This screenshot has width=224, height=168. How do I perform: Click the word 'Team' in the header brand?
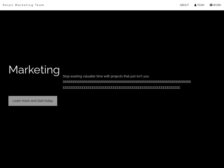(x=39, y=5)
